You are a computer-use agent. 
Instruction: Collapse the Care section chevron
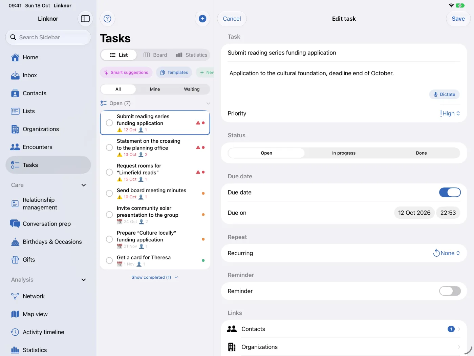[x=84, y=185]
